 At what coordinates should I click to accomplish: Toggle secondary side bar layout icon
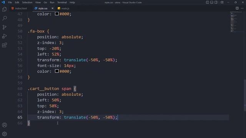pyautogui.click(x=216, y=2)
